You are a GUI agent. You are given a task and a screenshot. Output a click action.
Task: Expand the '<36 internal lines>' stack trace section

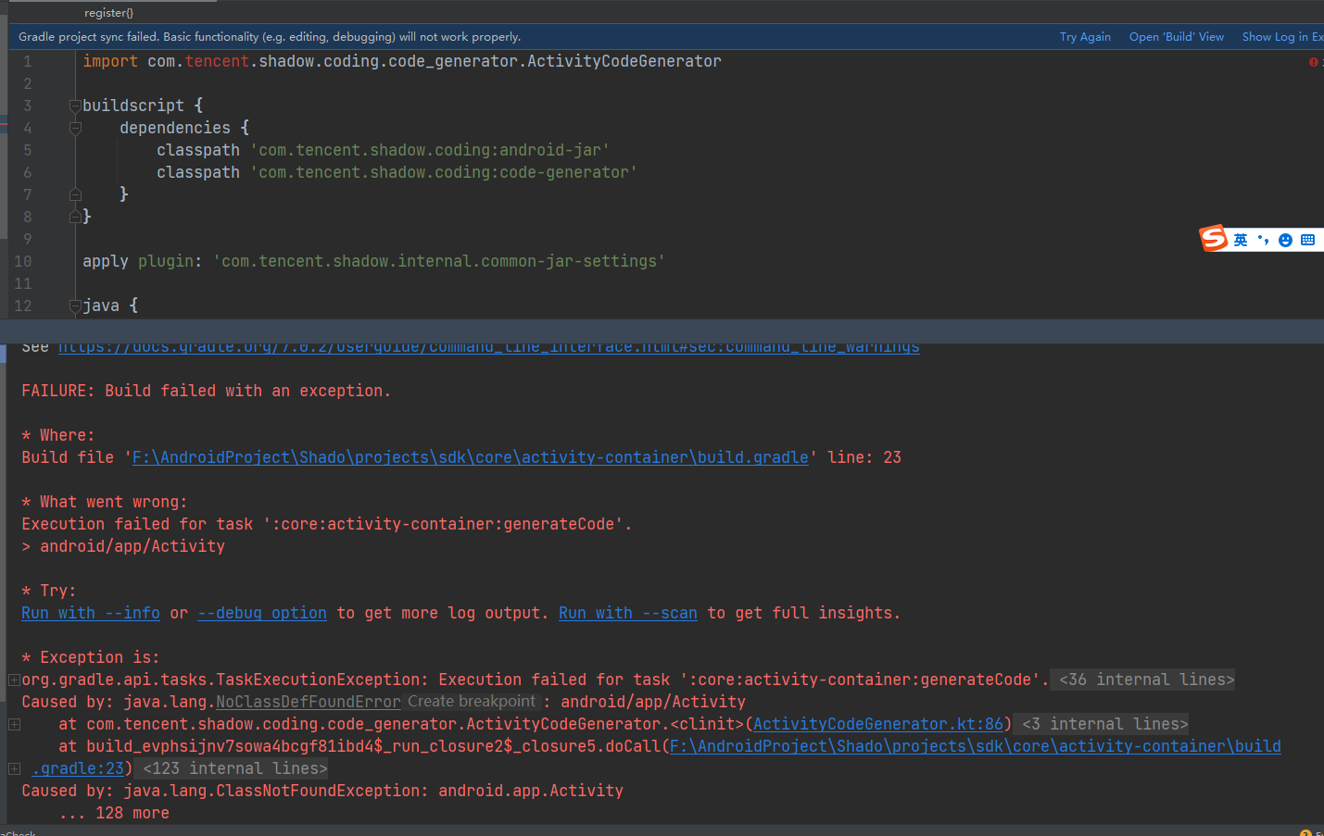pos(13,680)
